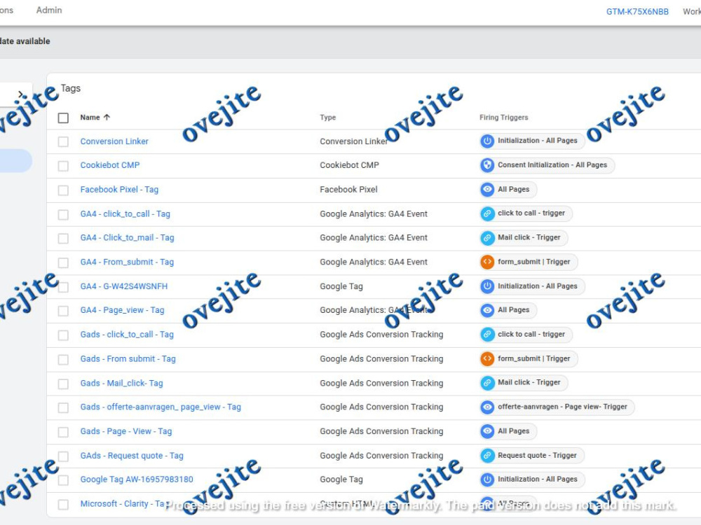The height and width of the screenshot is (525, 701).
Task: Open the Cookiebot CMP tag
Action: 110,165
